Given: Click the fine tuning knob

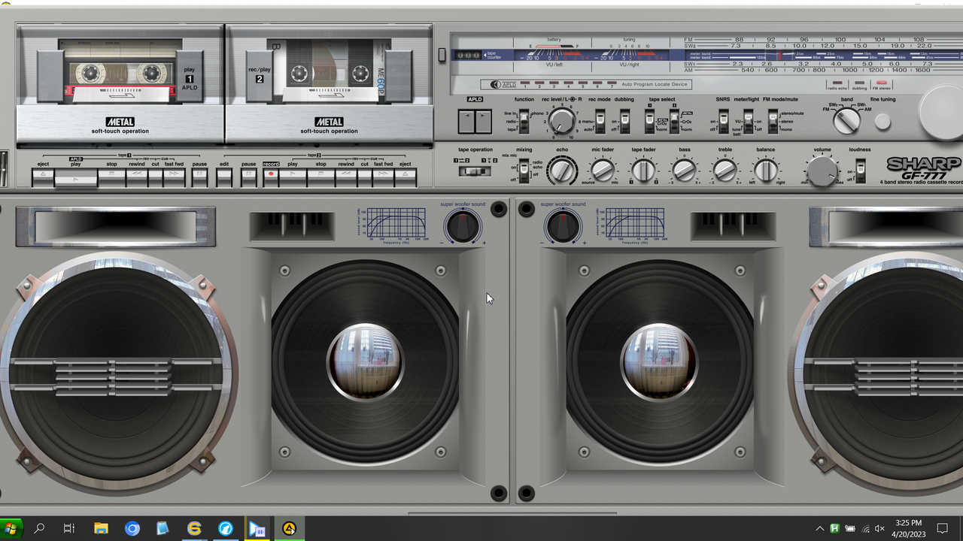Looking at the screenshot, I should pyautogui.click(x=882, y=121).
